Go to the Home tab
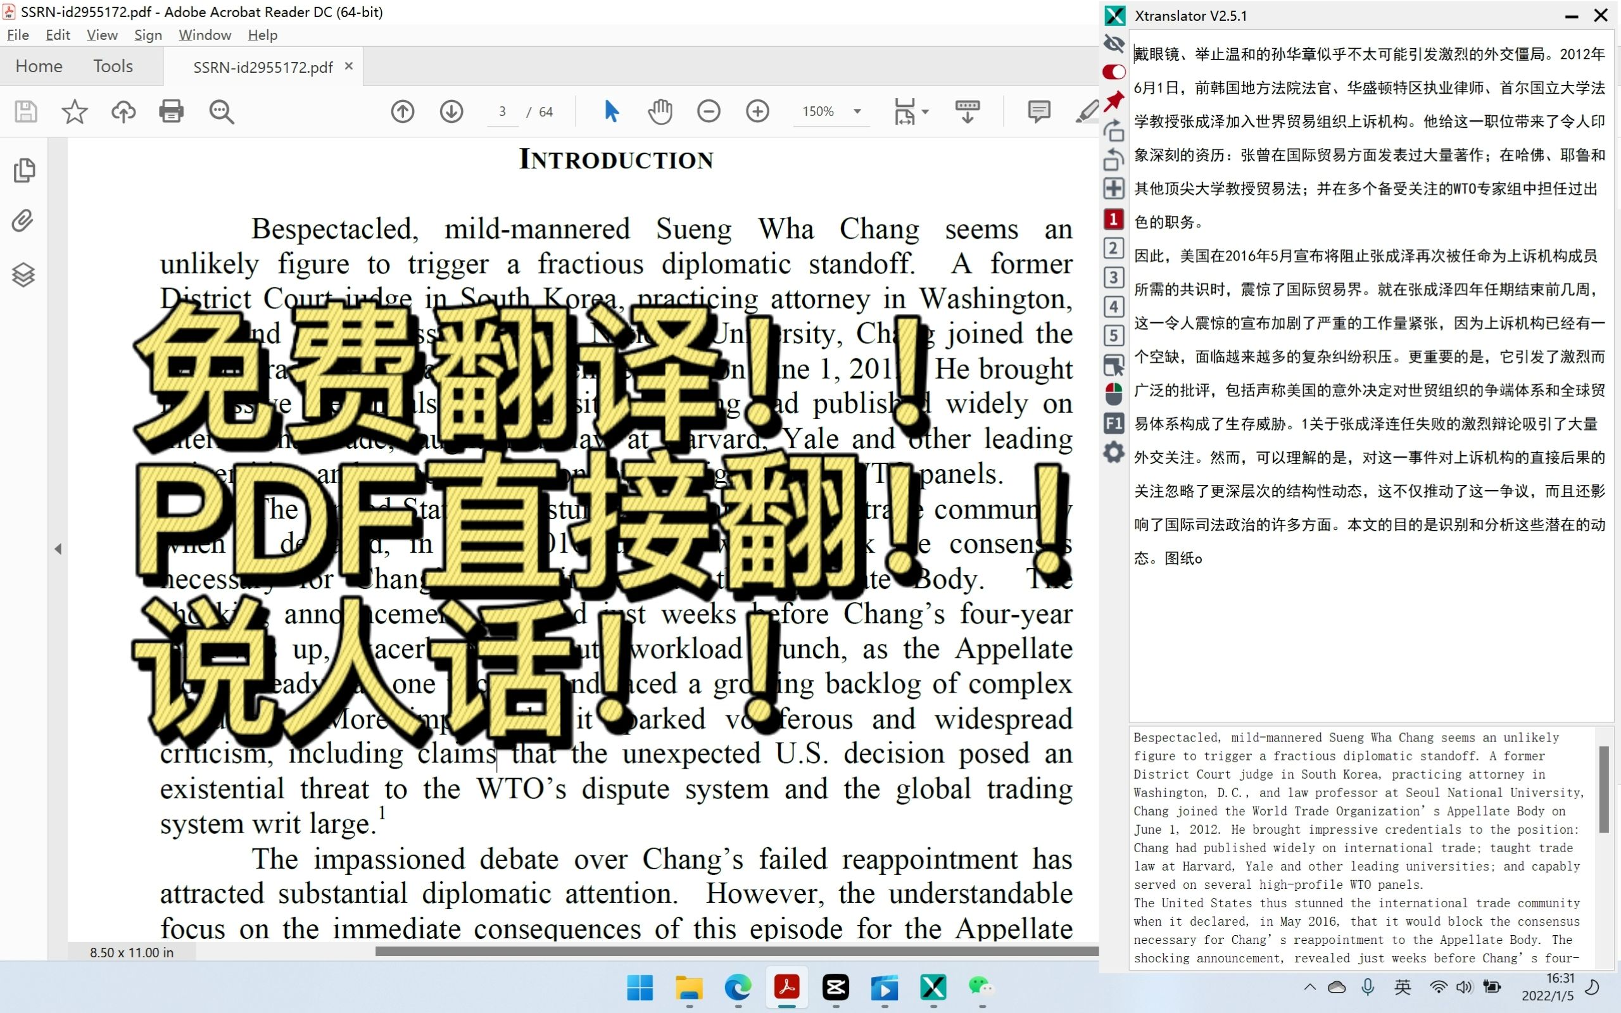The width and height of the screenshot is (1621, 1013). [x=39, y=66]
